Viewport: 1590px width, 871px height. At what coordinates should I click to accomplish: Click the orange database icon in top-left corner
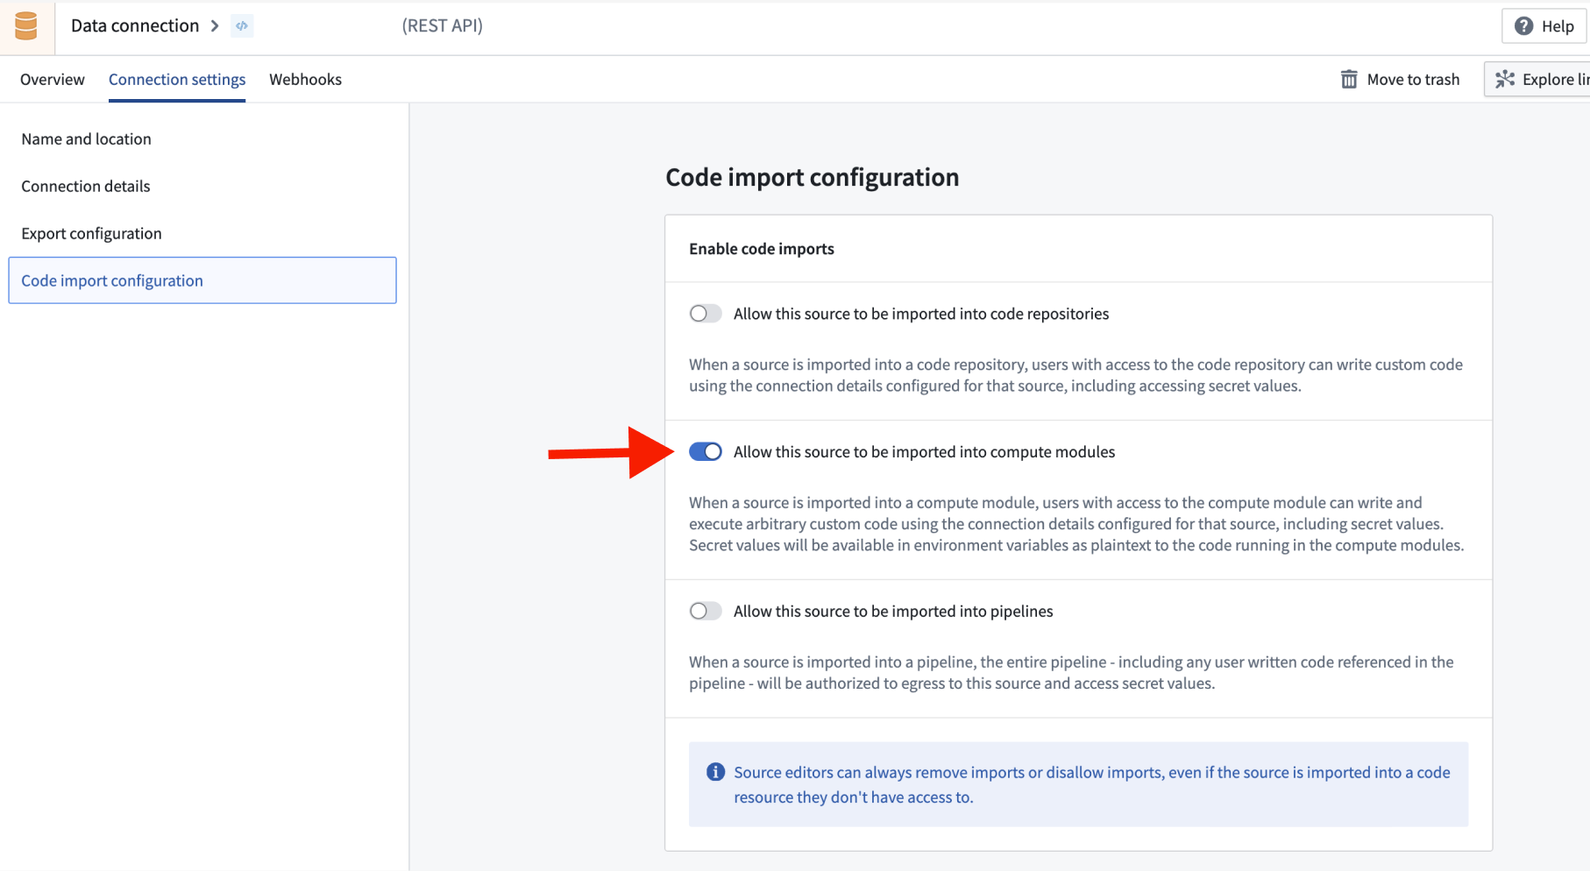(25, 25)
